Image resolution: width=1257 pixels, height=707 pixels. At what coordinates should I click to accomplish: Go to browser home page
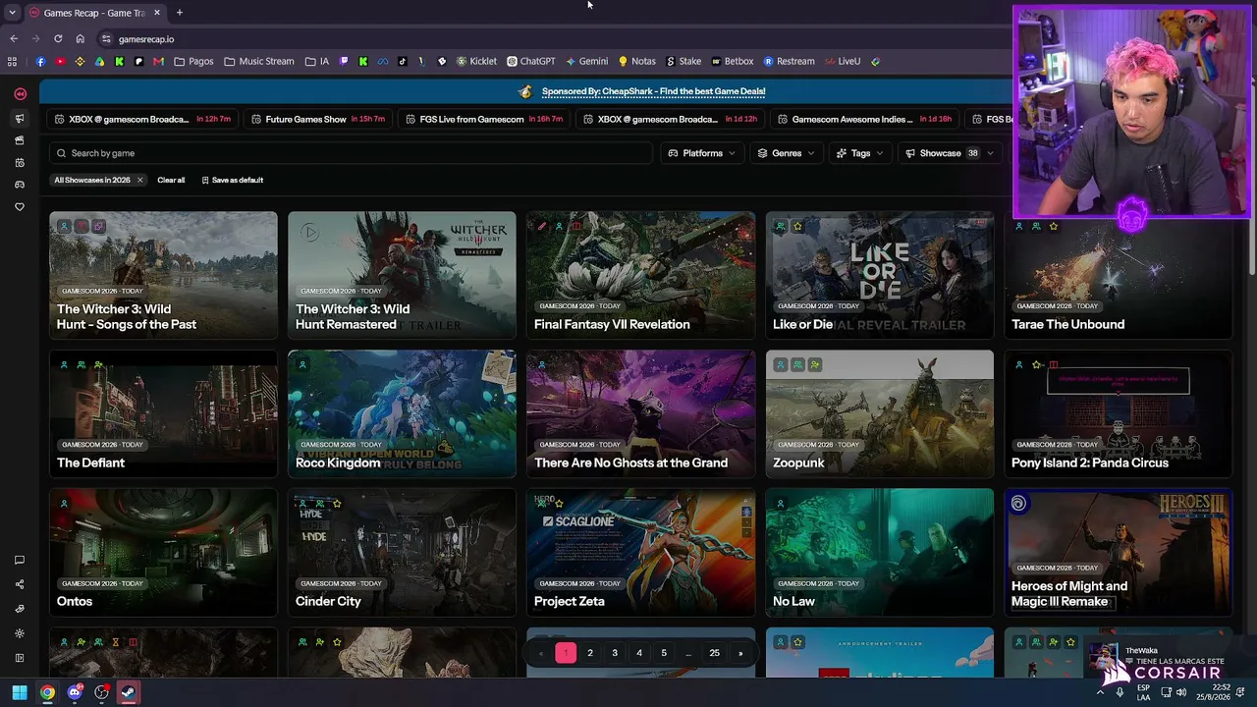point(81,38)
